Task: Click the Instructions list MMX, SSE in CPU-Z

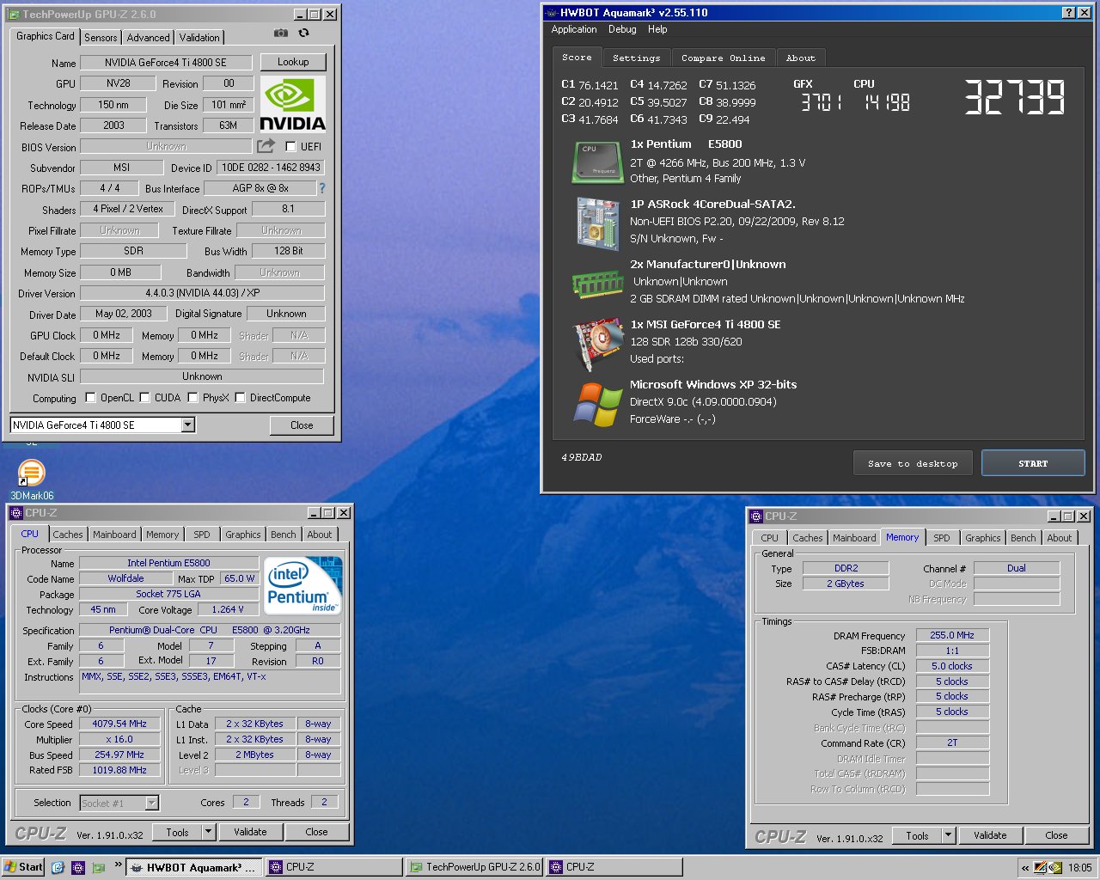Action: pos(211,683)
